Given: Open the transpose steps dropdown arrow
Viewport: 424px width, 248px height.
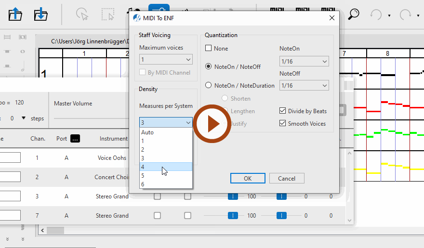Looking at the screenshot, I should [24, 118].
